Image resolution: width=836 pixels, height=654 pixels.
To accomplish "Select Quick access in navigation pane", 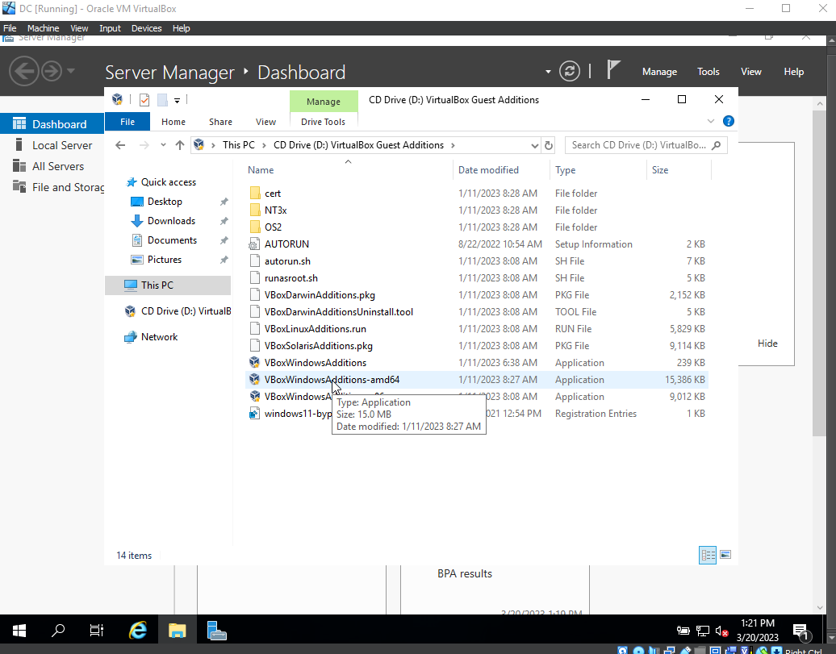I will pos(168,182).
